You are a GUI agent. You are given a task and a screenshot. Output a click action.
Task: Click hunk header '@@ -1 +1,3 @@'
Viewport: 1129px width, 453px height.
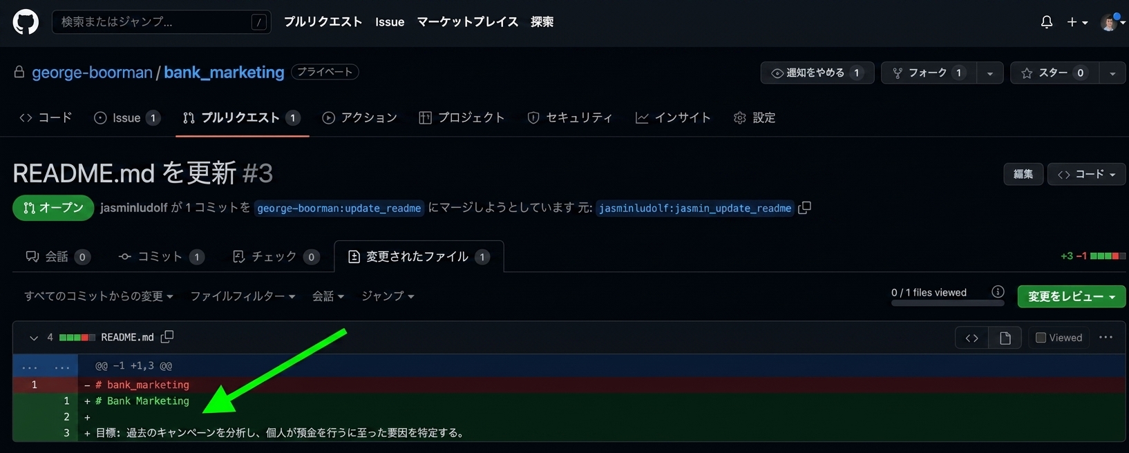pyautogui.click(x=133, y=366)
